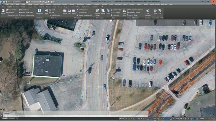Screen dimensions: 216x121
Task: Open the InfraWorks tool
Action: [39, 11]
